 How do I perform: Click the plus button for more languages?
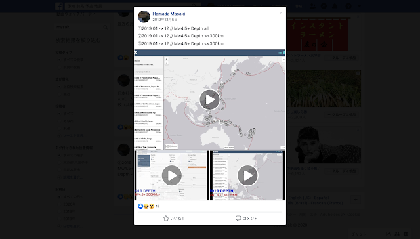pyautogui.click(x=356, y=200)
